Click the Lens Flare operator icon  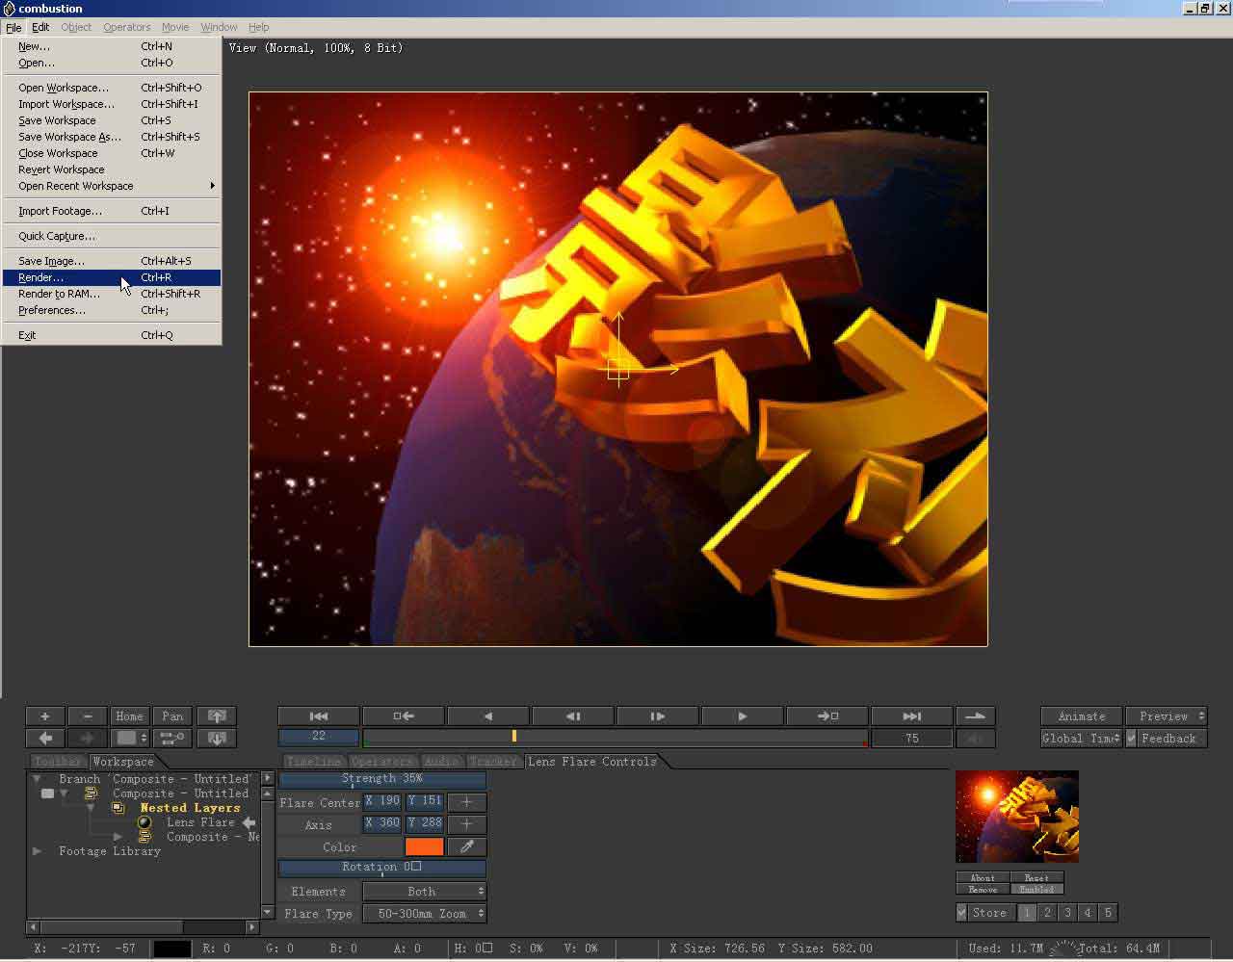point(144,822)
